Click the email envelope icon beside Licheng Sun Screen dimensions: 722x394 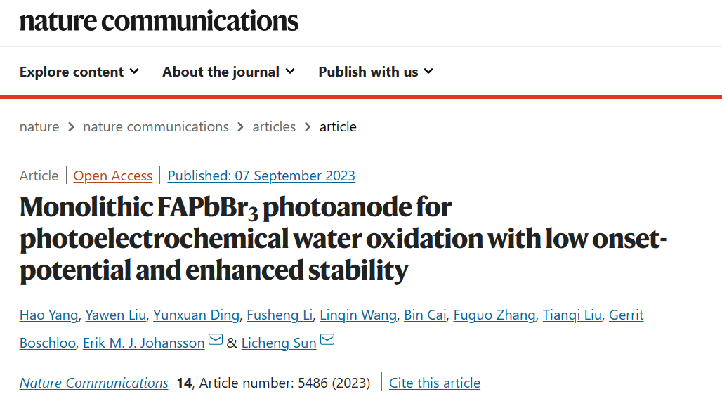click(327, 340)
